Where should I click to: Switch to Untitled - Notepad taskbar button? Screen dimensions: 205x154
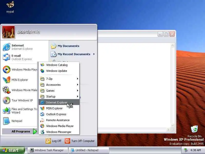[x=89, y=150]
